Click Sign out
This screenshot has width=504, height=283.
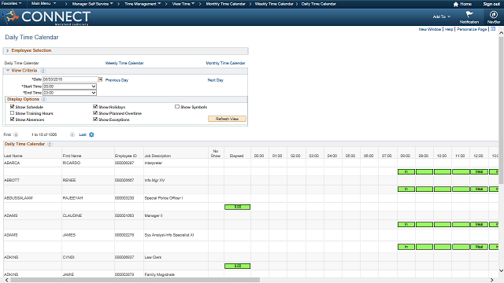coord(491,4)
